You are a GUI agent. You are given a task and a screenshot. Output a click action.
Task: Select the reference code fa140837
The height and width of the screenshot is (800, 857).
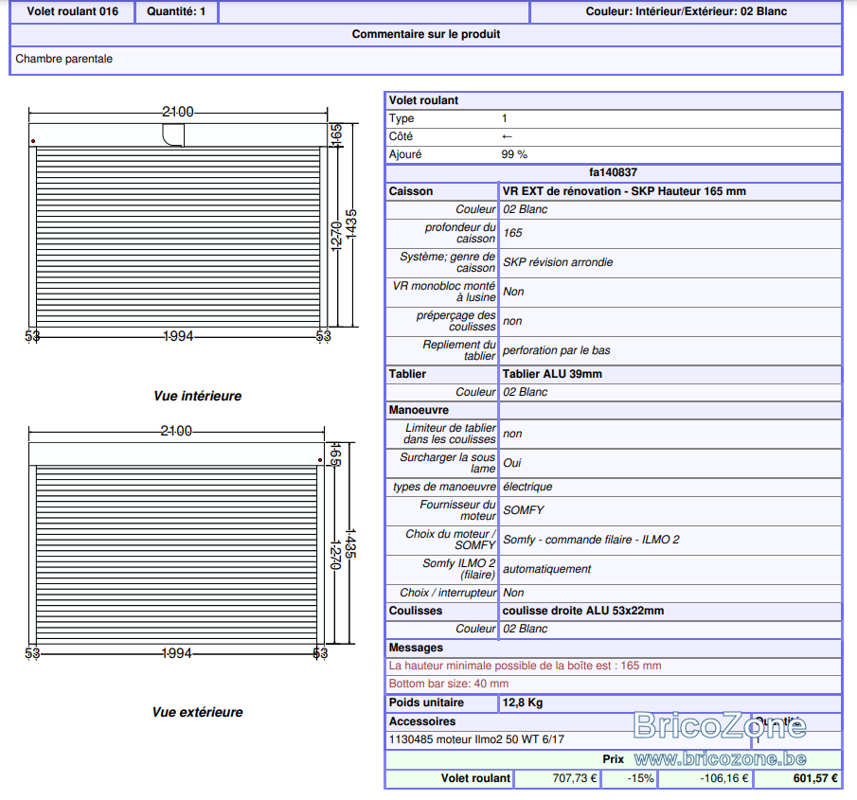click(x=613, y=172)
